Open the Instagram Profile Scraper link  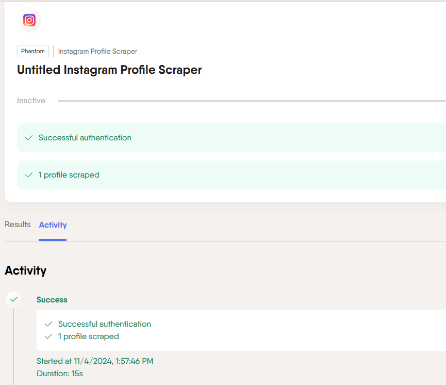97,51
